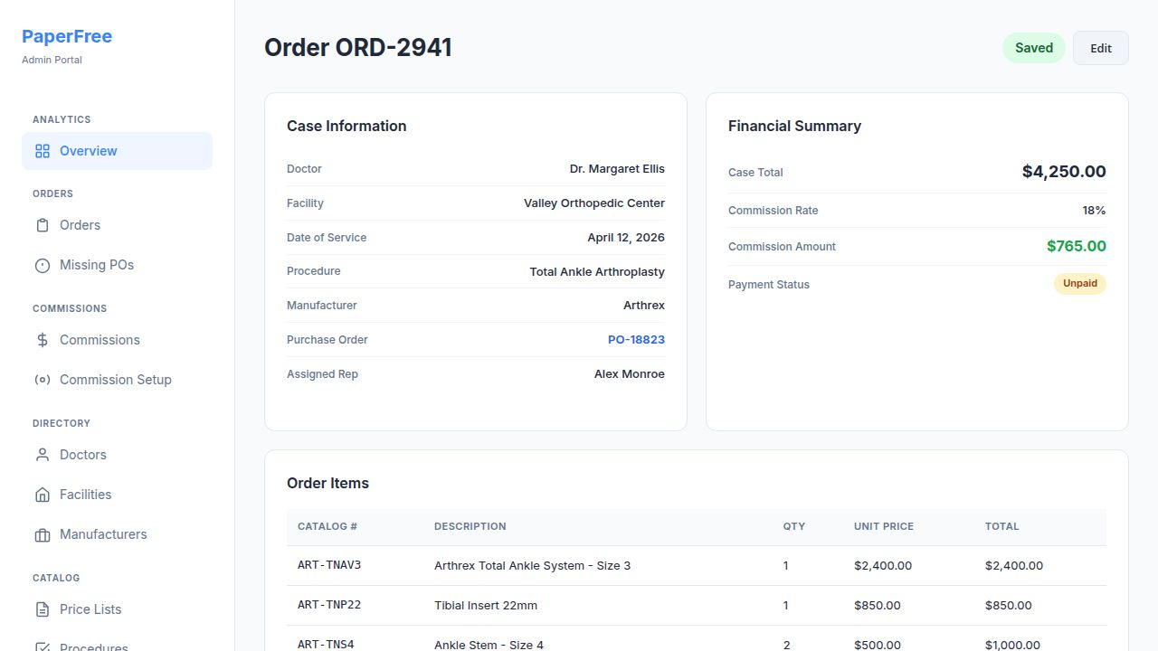Image resolution: width=1158 pixels, height=651 pixels.
Task: Click the Doctors person icon
Action: pos(43,455)
